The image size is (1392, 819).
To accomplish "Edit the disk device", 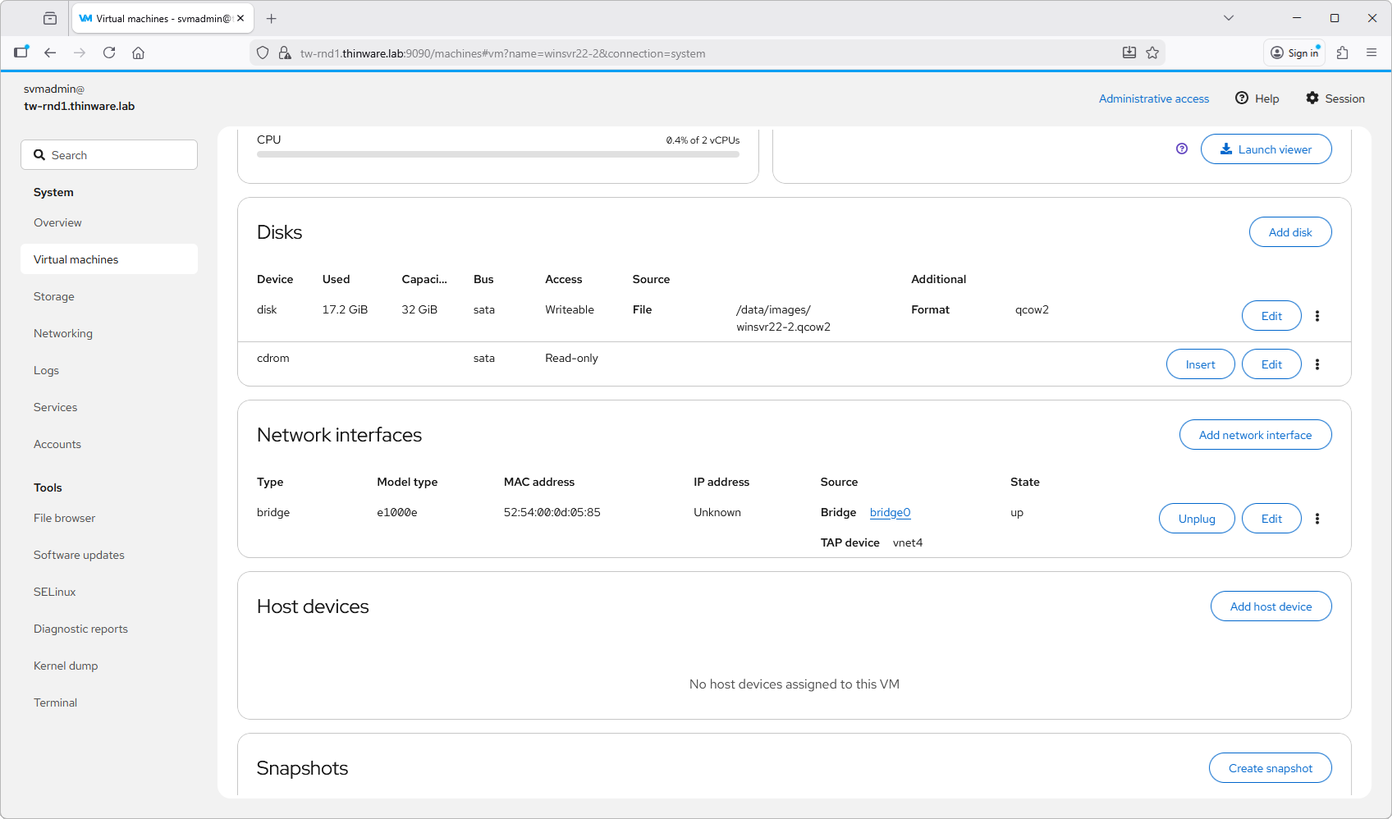I will tap(1271, 316).
